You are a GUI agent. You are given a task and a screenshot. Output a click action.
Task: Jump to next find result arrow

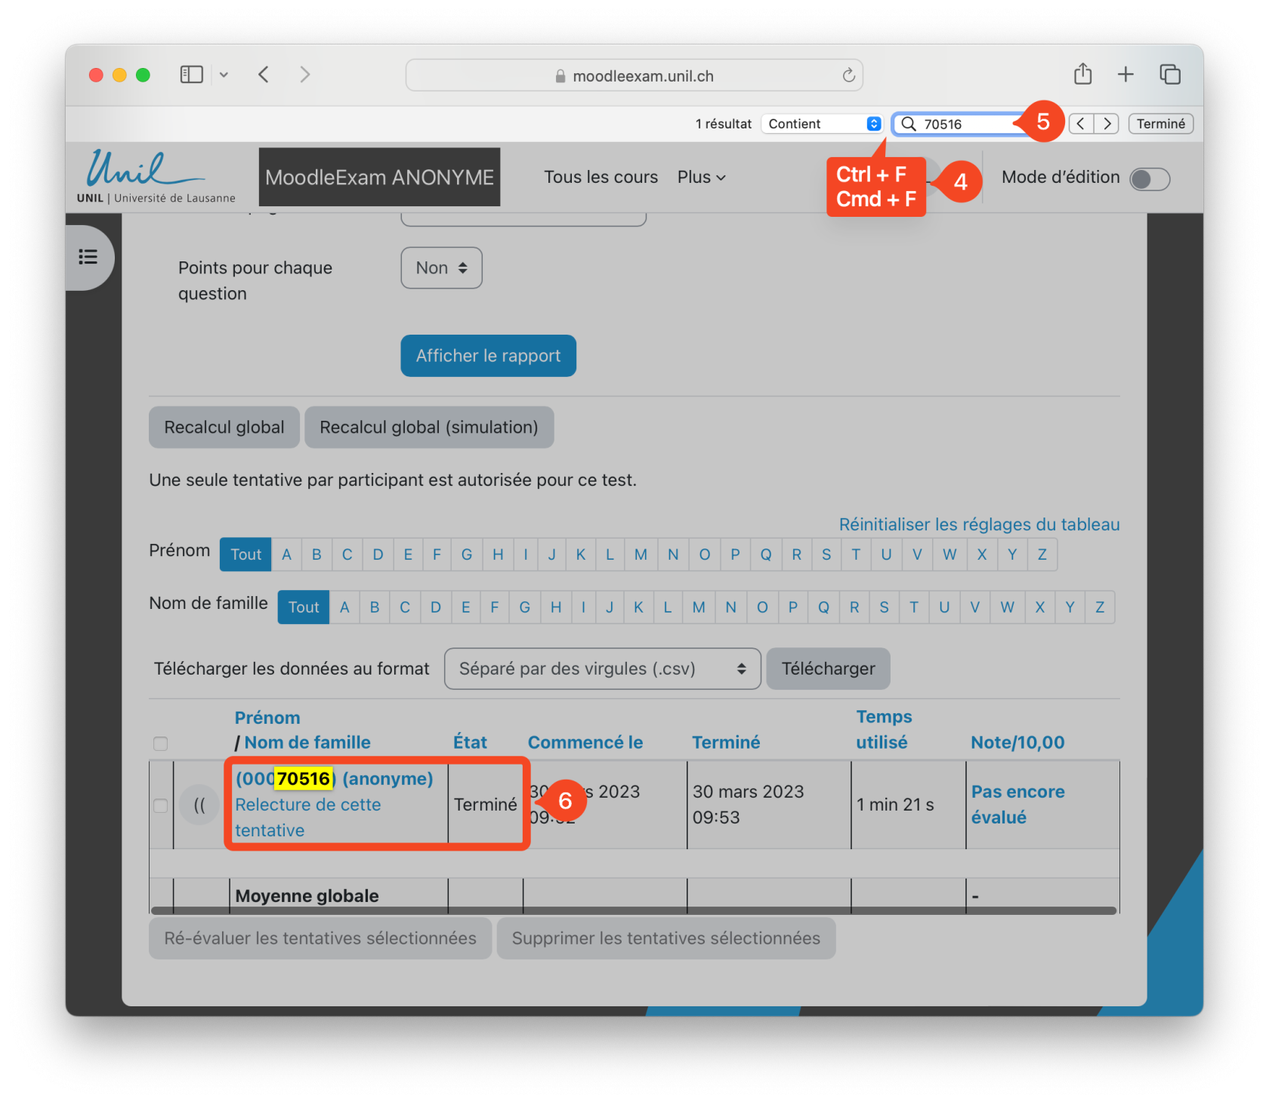click(x=1107, y=124)
